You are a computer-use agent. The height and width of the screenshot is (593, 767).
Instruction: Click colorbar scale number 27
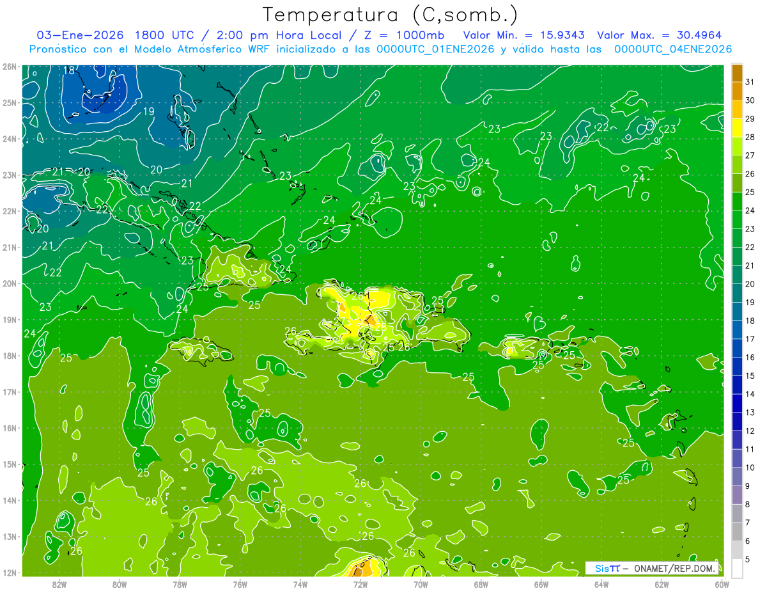(x=750, y=155)
